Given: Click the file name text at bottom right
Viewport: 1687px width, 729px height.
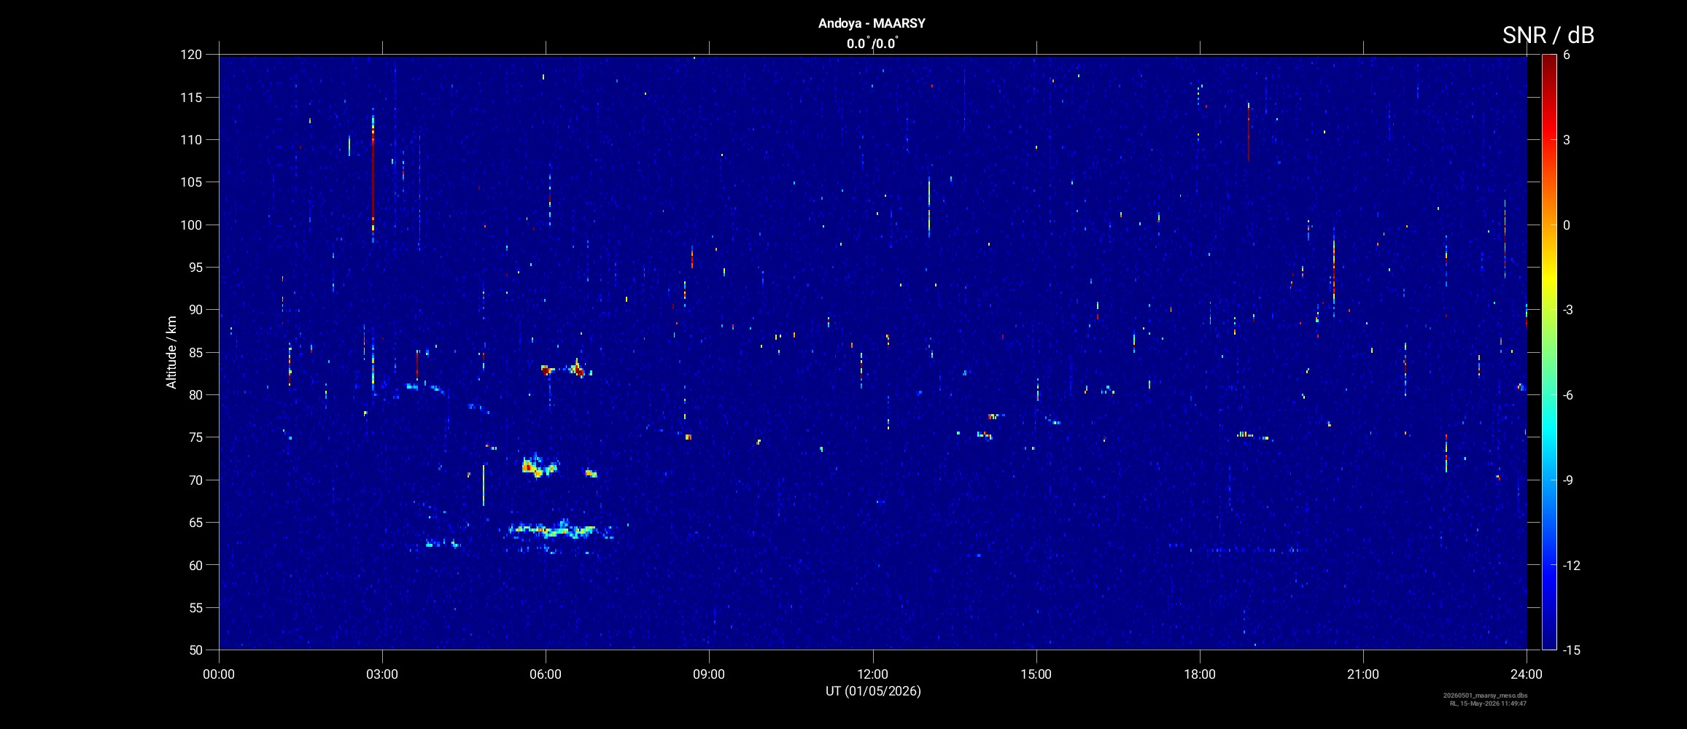Looking at the screenshot, I should click(1485, 696).
